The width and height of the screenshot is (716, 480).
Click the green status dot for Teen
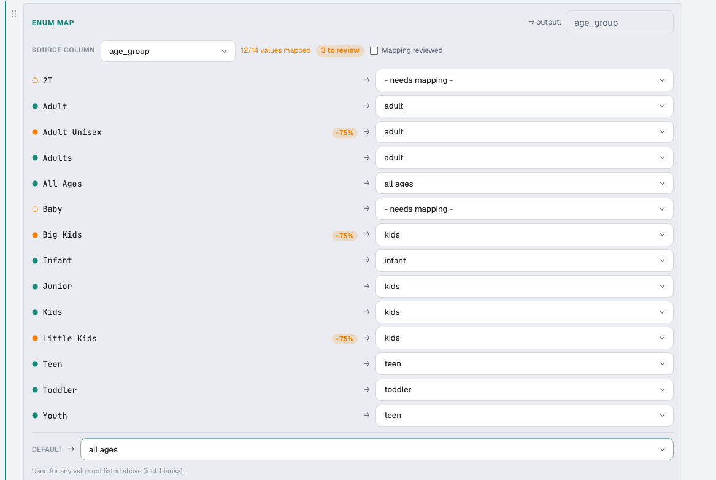click(35, 364)
